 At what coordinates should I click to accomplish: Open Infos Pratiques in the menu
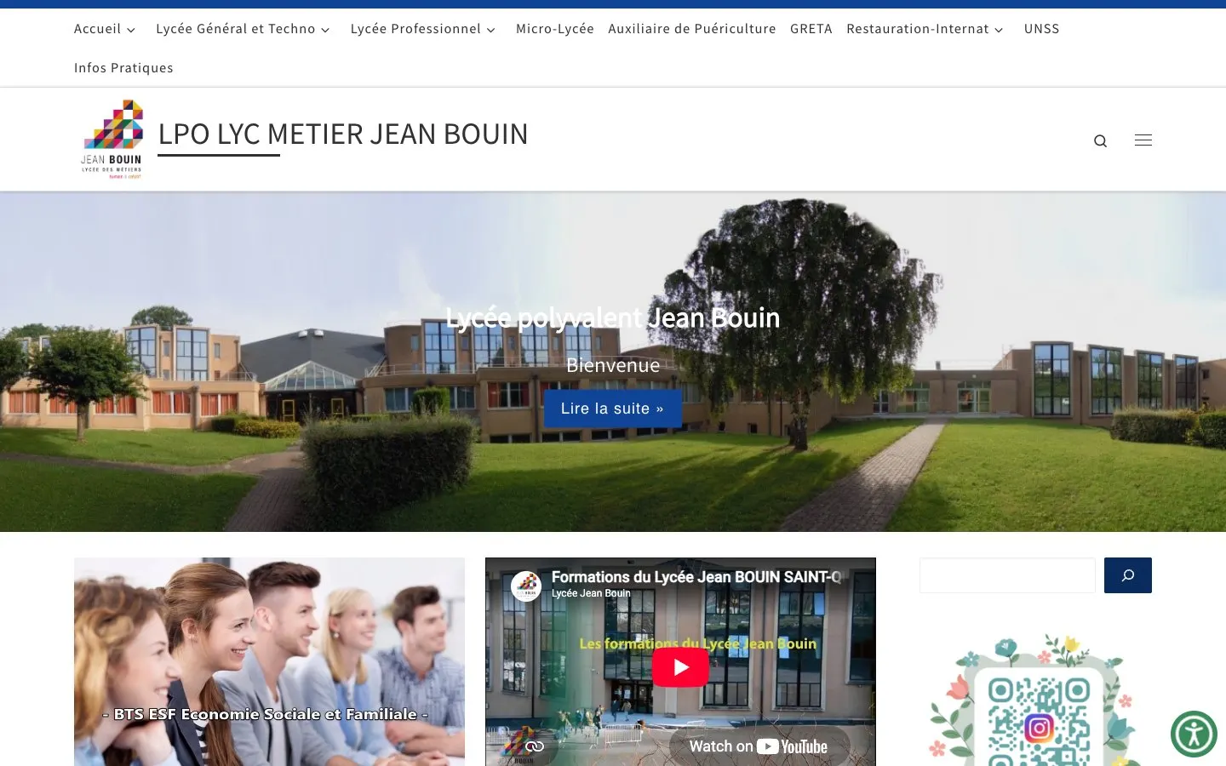[x=123, y=68]
